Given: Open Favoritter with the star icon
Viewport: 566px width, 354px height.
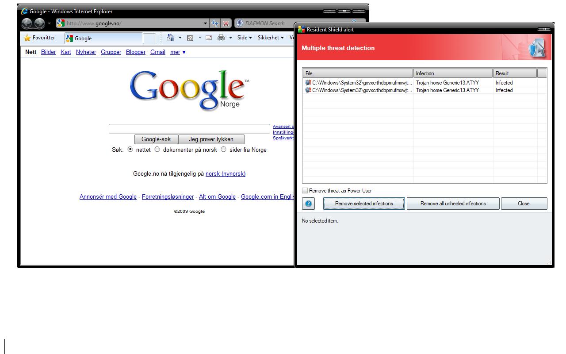Looking at the screenshot, I should 39,38.
